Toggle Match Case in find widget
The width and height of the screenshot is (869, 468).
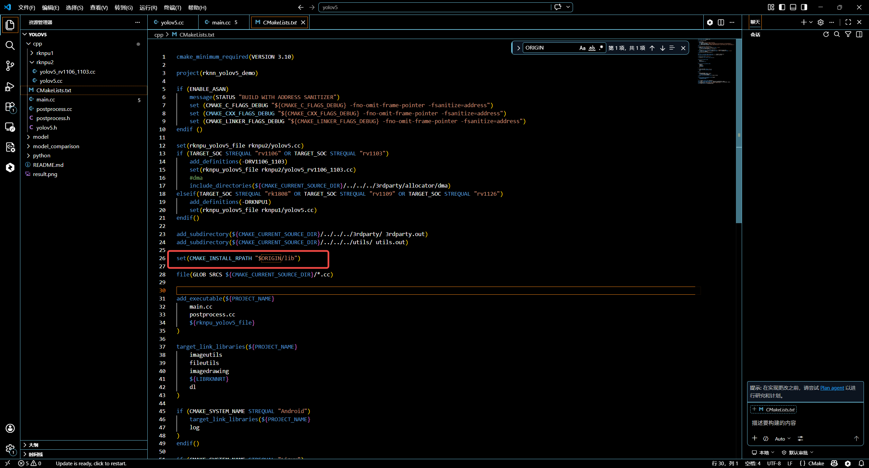pyautogui.click(x=582, y=48)
